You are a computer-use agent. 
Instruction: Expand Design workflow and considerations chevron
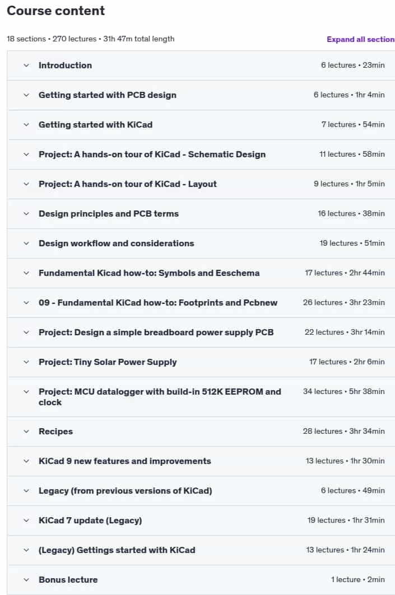[26, 243]
